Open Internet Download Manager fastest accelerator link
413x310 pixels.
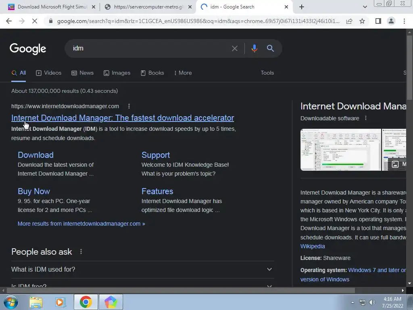click(123, 118)
